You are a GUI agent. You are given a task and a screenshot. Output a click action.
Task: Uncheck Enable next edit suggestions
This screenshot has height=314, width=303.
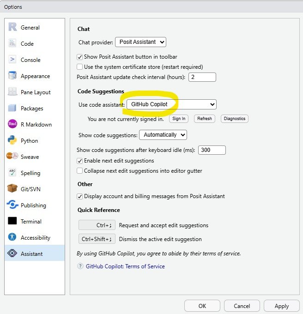80,161
